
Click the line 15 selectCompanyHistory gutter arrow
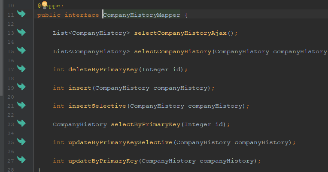pos(21,50)
